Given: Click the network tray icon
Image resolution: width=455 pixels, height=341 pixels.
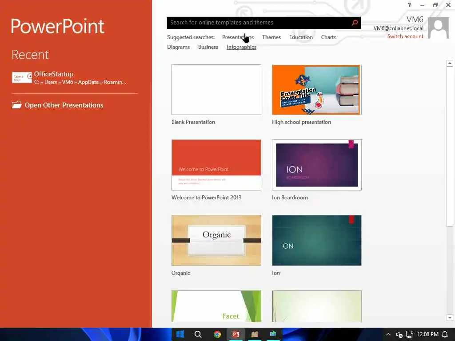Looking at the screenshot, I should [x=409, y=334].
